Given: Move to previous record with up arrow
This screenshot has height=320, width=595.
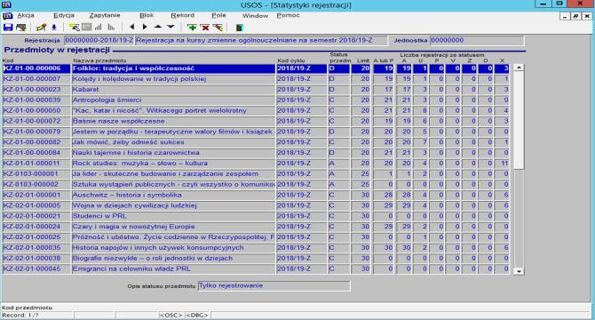Looking at the screenshot, I should coord(158,27).
